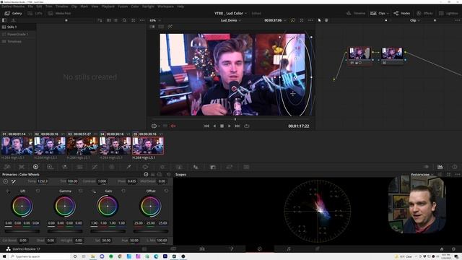Screen dimensions: 462x260
Task: Open the Magic Mask palette
Action: (x=179, y=167)
